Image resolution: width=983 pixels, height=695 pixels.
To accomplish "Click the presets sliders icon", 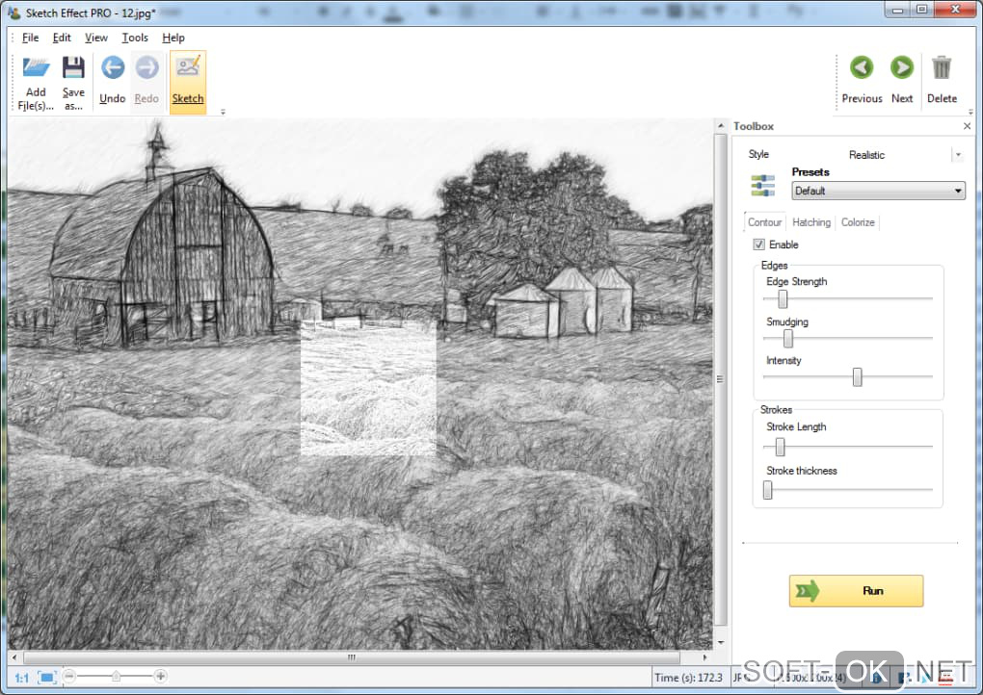I will tap(763, 186).
